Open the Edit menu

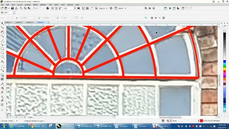click(8, 5)
